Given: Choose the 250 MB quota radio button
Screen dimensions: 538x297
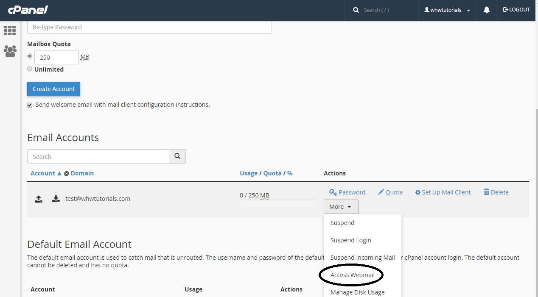Looking at the screenshot, I should click(x=30, y=56).
